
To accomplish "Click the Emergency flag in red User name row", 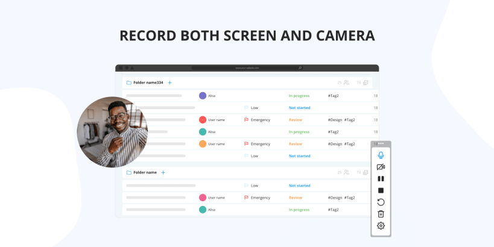I will click(246, 120).
